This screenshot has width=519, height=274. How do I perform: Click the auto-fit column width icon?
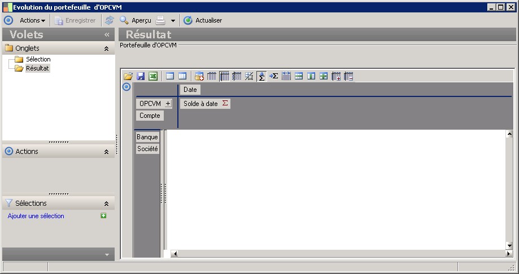286,76
